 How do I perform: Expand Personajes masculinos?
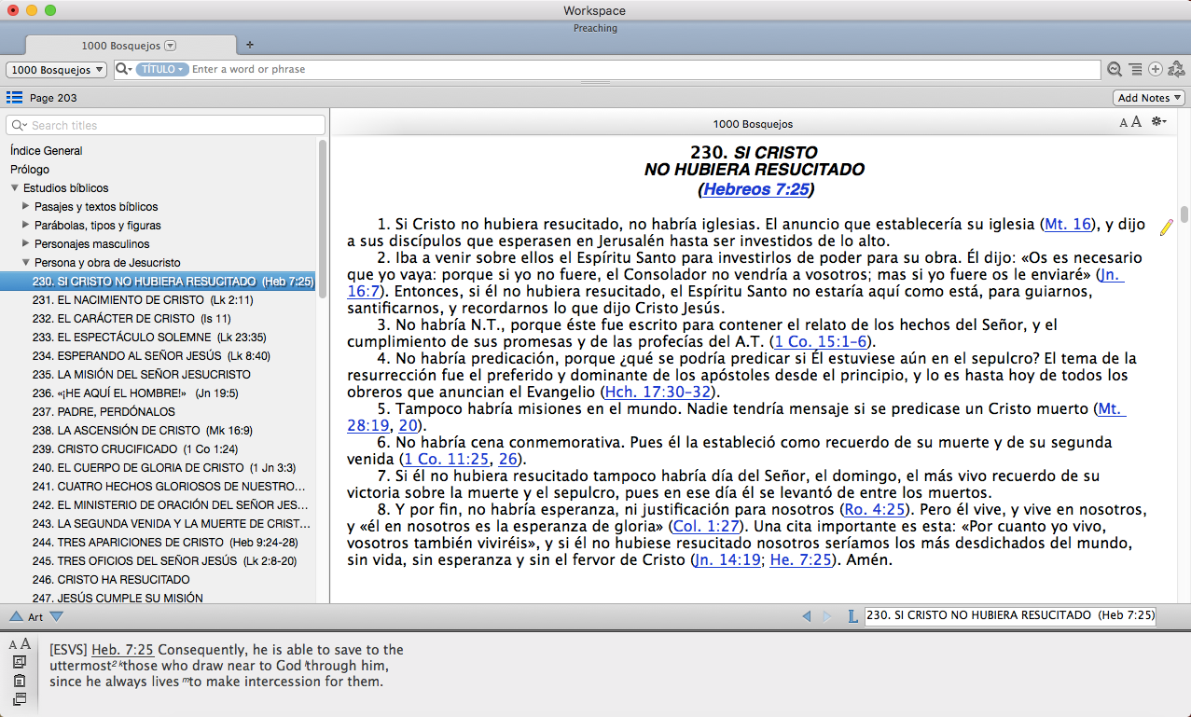(x=26, y=244)
